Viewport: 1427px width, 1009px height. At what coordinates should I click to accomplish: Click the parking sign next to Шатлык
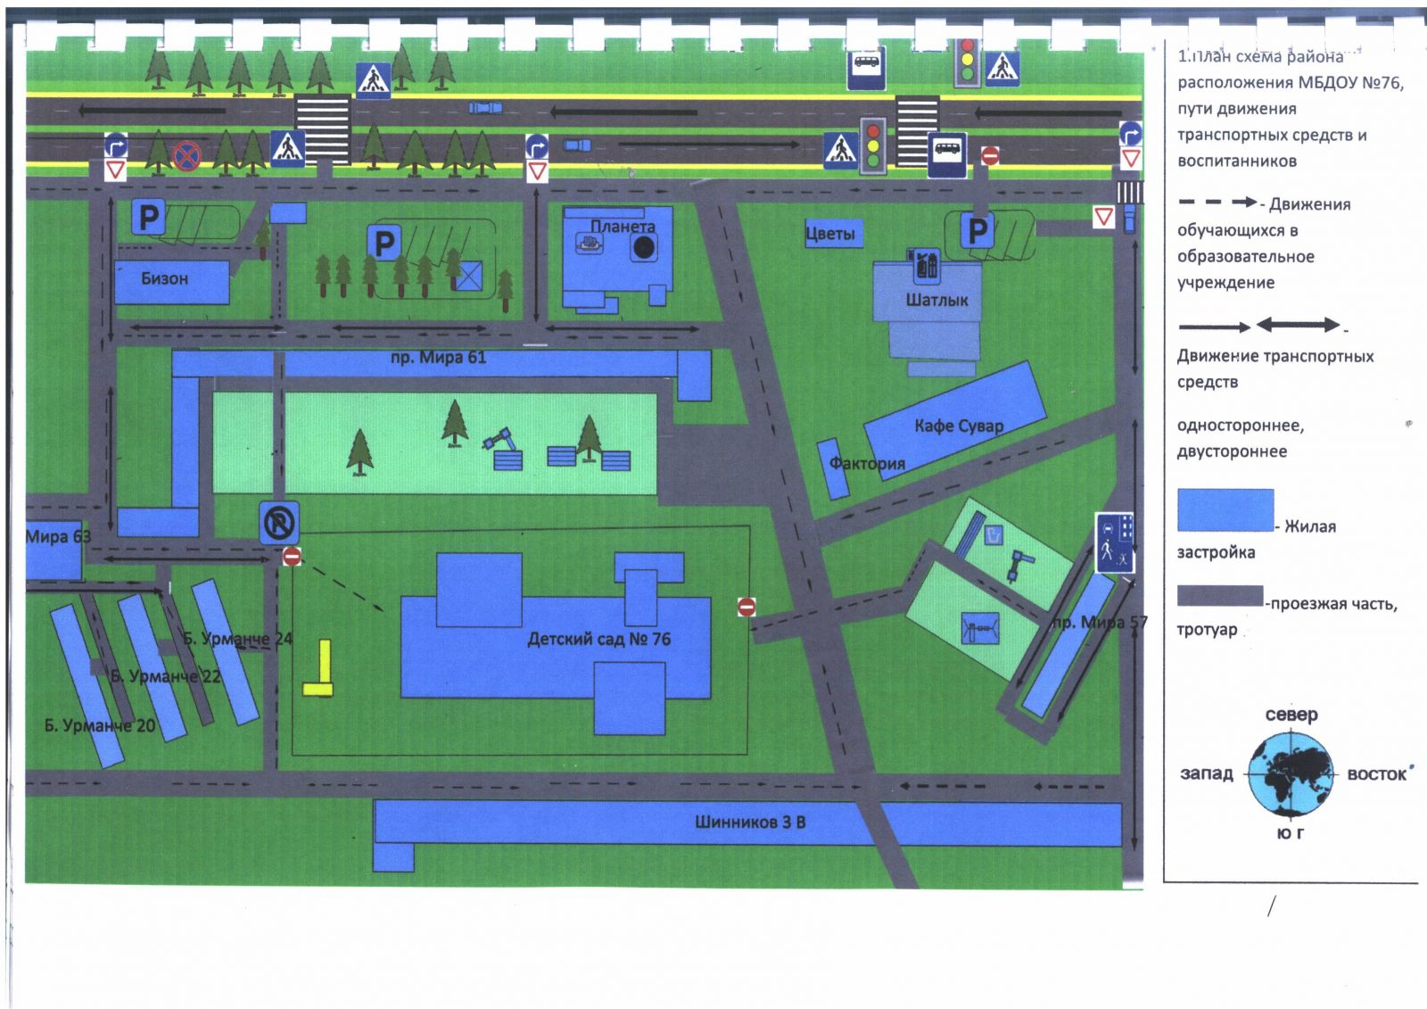pos(977,231)
